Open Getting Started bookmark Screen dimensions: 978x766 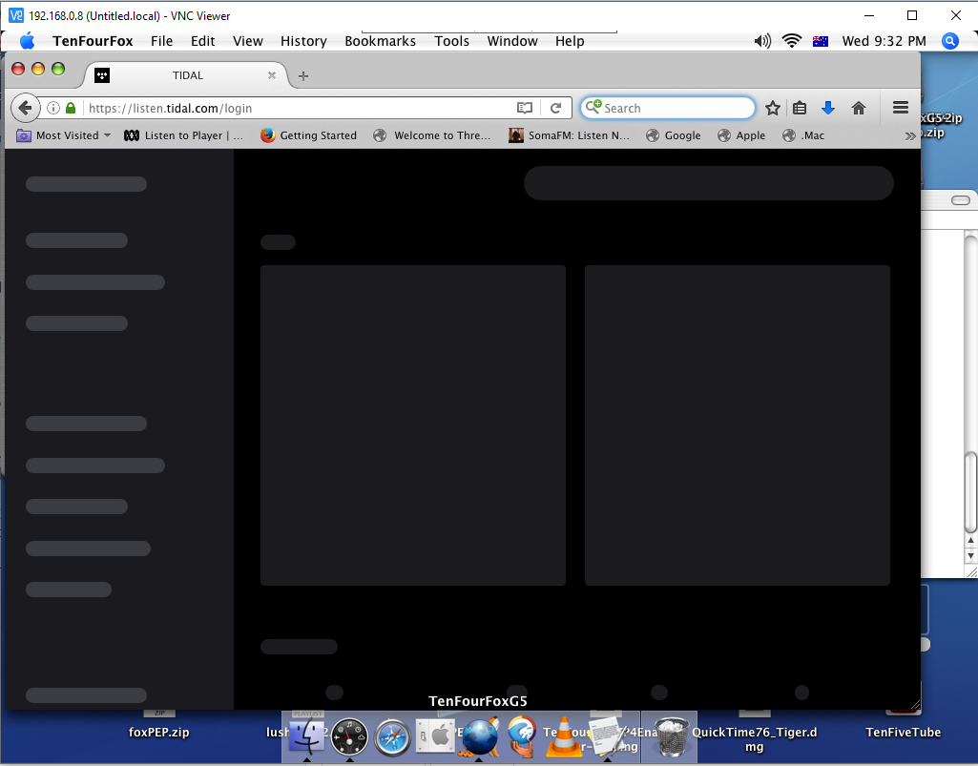(x=309, y=135)
